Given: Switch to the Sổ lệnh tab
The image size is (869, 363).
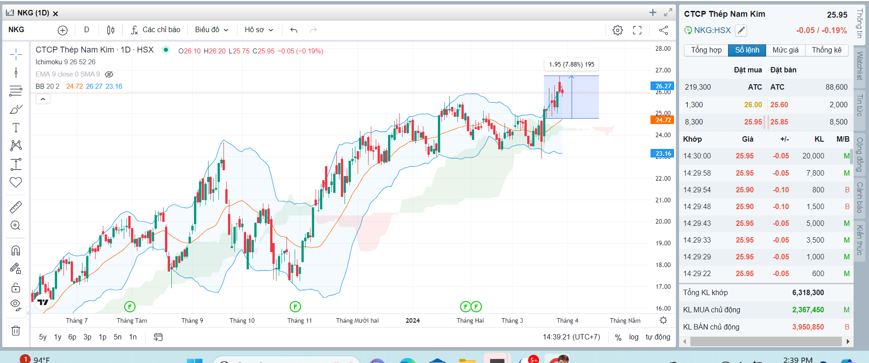Looking at the screenshot, I should pos(747,50).
